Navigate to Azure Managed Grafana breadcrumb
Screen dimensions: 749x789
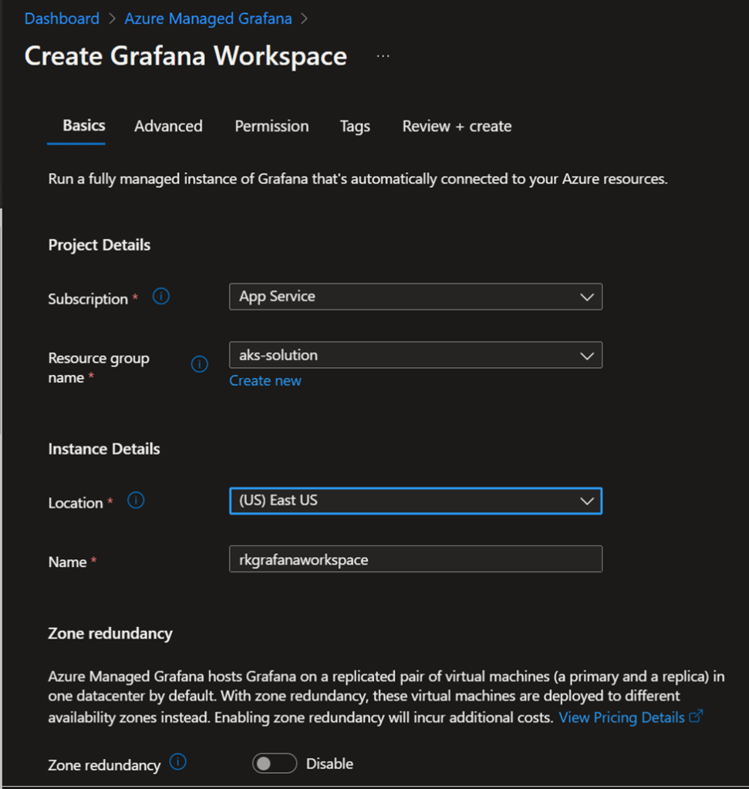208,19
